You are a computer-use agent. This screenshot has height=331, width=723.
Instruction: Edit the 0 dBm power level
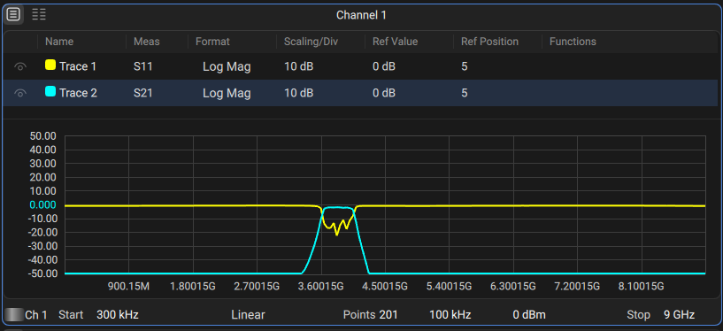529,315
